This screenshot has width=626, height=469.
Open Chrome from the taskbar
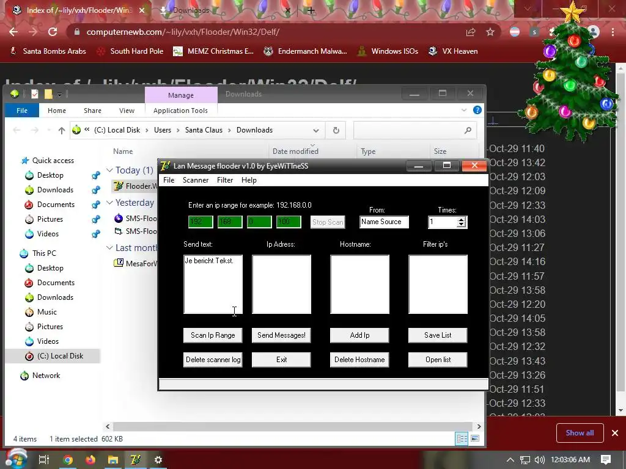click(x=68, y=460)
